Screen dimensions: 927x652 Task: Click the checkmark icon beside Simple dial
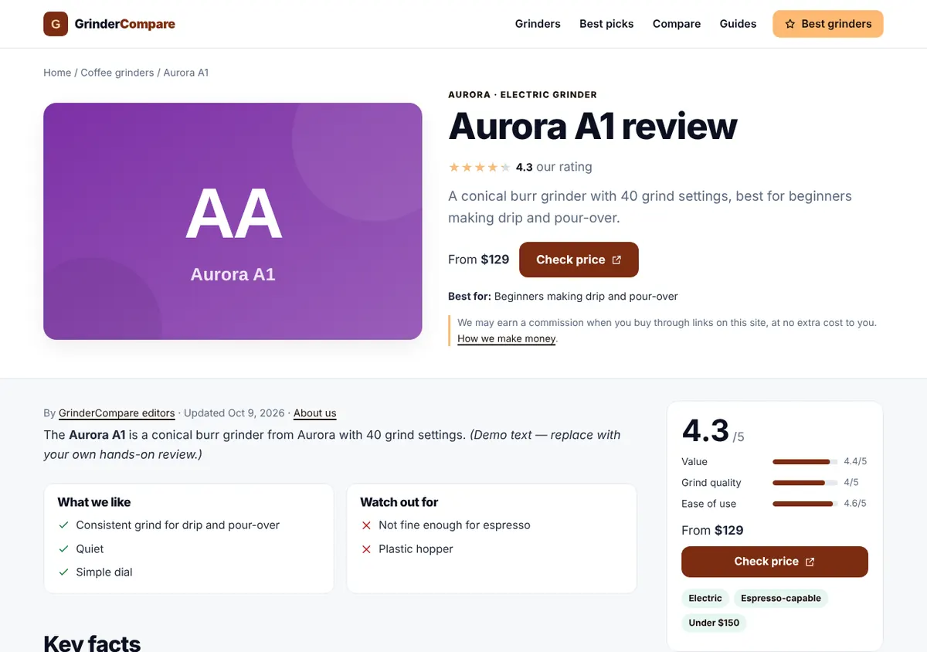64,572
